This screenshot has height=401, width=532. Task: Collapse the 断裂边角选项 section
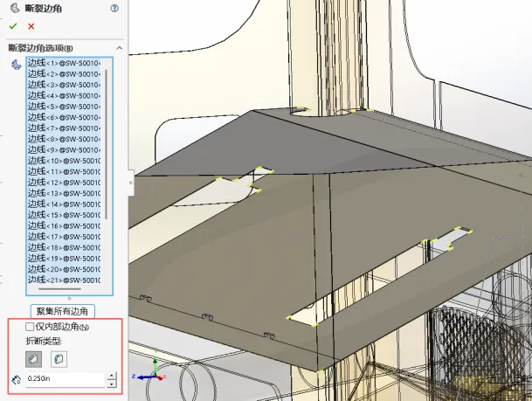click(120, 47)
